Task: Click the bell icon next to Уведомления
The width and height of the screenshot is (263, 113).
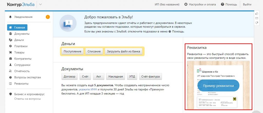Action: coord(11,17)
